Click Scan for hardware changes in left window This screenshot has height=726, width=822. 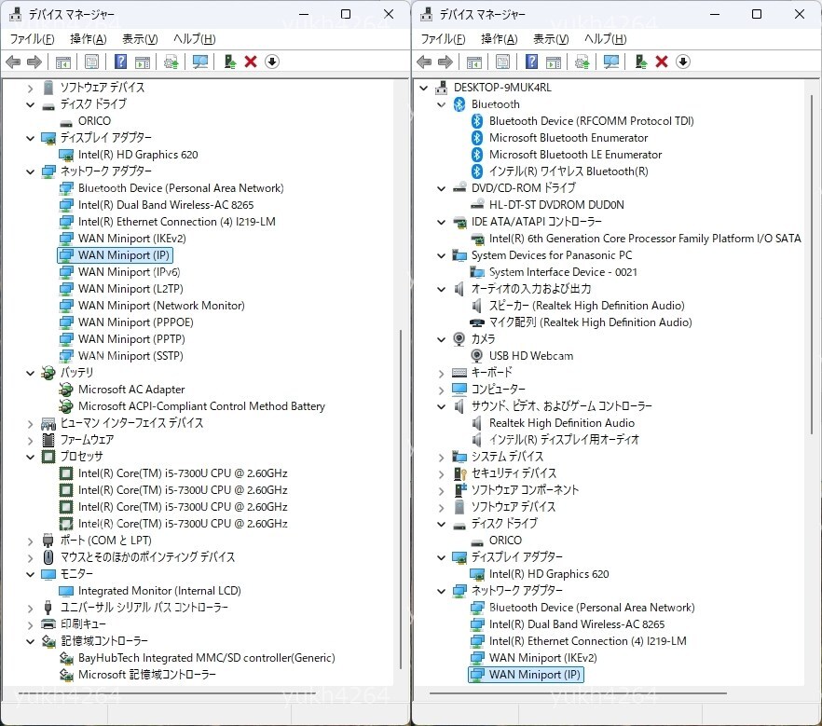[x=199, y=62]
